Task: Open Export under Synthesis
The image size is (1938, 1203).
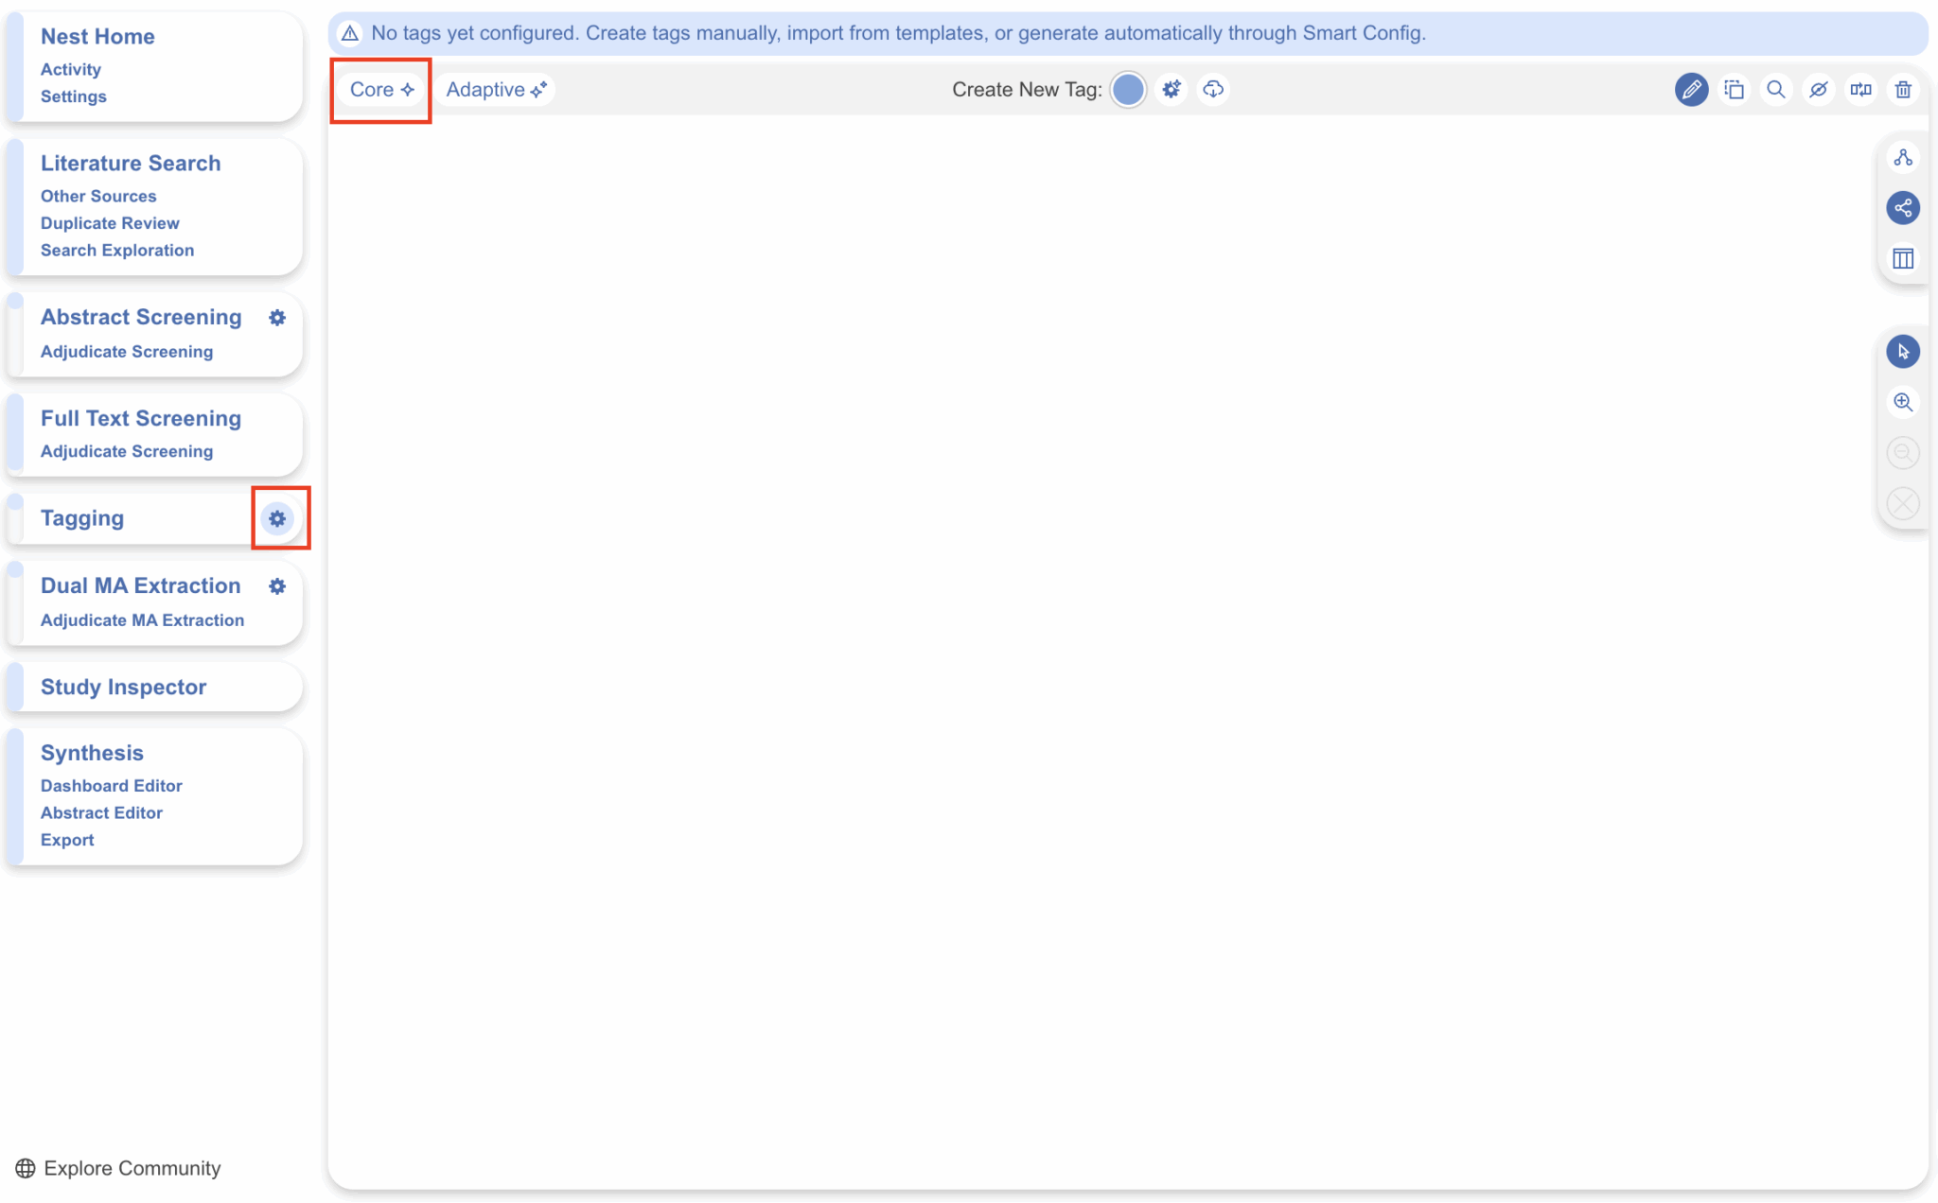Action: tap(67, 841)
